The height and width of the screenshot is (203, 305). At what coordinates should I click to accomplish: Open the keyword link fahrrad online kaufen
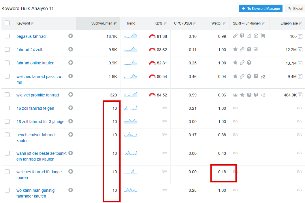pos(35,63)
